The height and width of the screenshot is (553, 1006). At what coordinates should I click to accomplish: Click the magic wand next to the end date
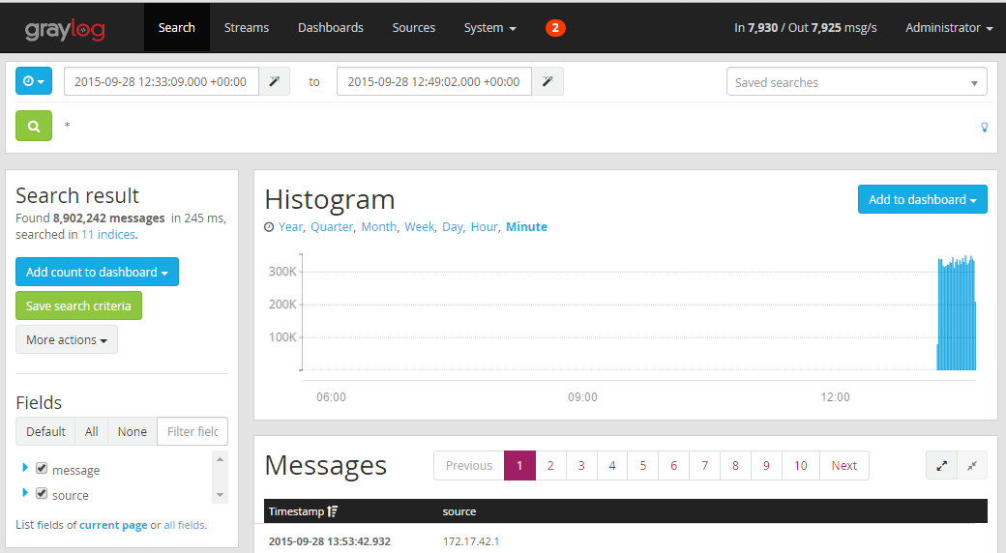point(547,81)
